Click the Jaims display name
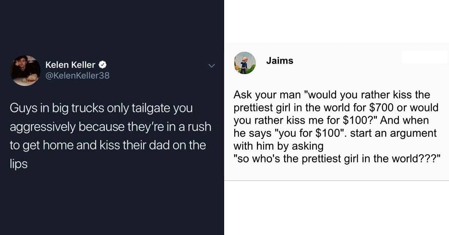 point(280,61)
